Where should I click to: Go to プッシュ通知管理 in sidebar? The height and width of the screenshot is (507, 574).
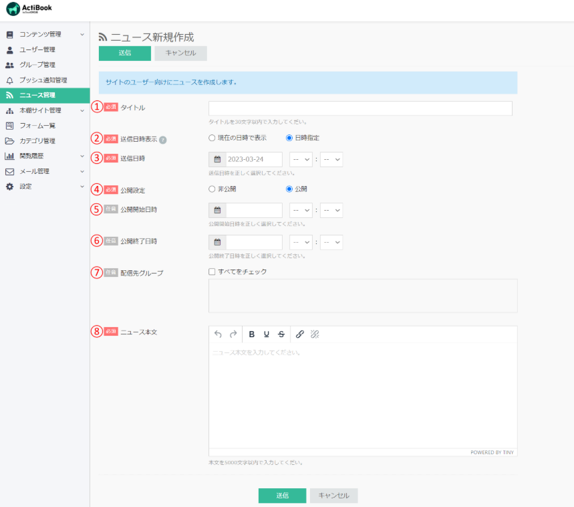click(x=43, y=80)
